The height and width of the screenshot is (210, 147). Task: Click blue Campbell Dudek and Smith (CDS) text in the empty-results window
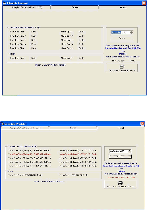[x=123, y=48]
